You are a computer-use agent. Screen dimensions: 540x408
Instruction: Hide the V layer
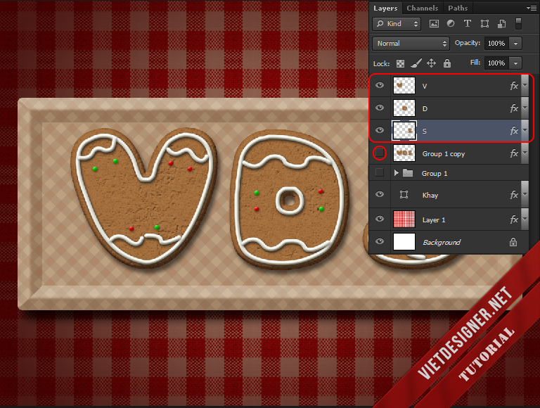pyautogui.click(x=380, y=85)
